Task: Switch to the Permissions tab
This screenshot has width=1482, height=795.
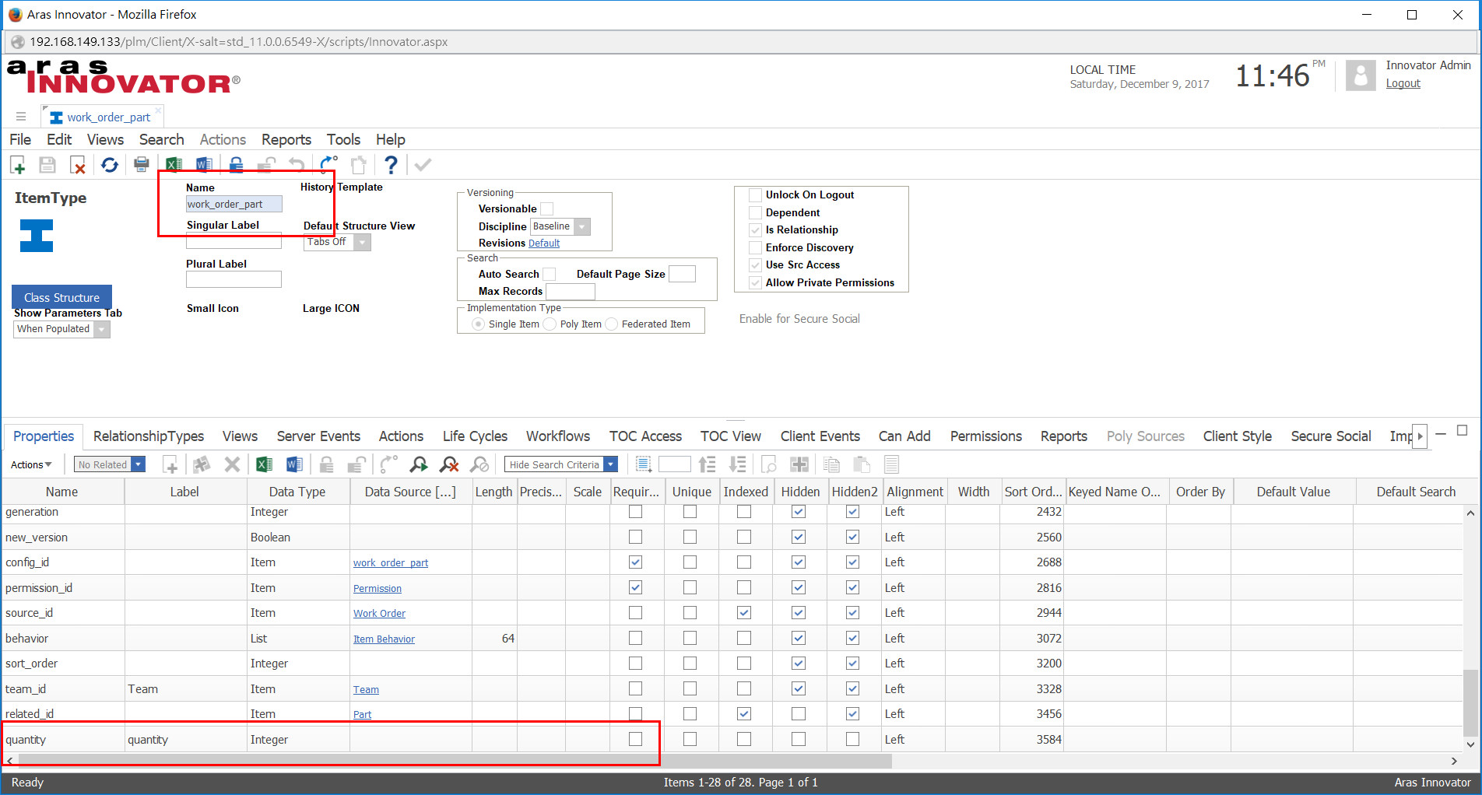Action: pos(985,436)
